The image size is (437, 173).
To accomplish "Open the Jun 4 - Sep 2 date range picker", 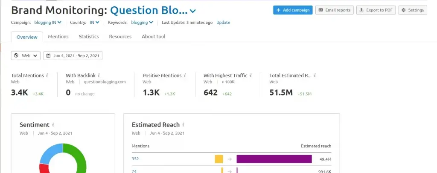I will (x=73, y=55).
